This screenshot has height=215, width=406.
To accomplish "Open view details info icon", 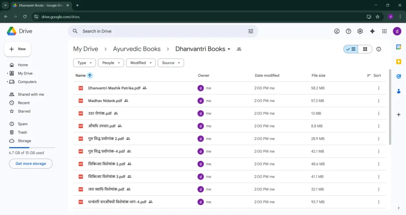I will 379,49.
